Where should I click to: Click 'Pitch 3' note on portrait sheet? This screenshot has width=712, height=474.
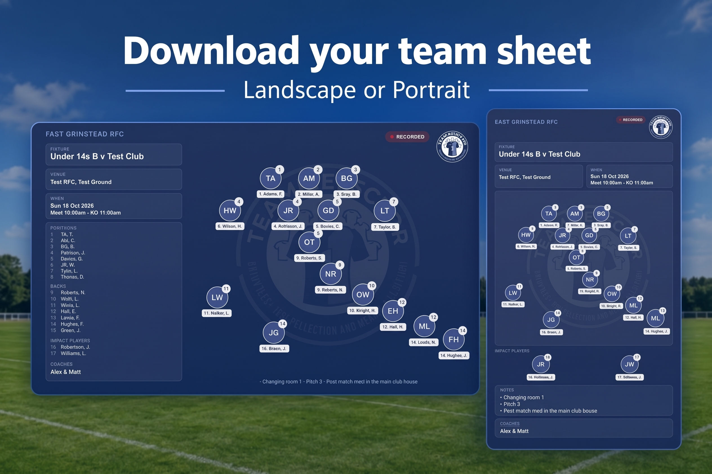coord(512,404)
